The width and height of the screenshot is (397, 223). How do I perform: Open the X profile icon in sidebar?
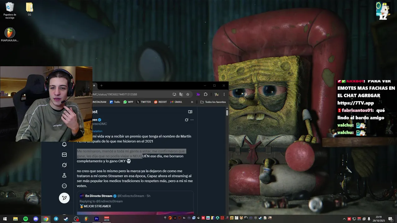65,175
